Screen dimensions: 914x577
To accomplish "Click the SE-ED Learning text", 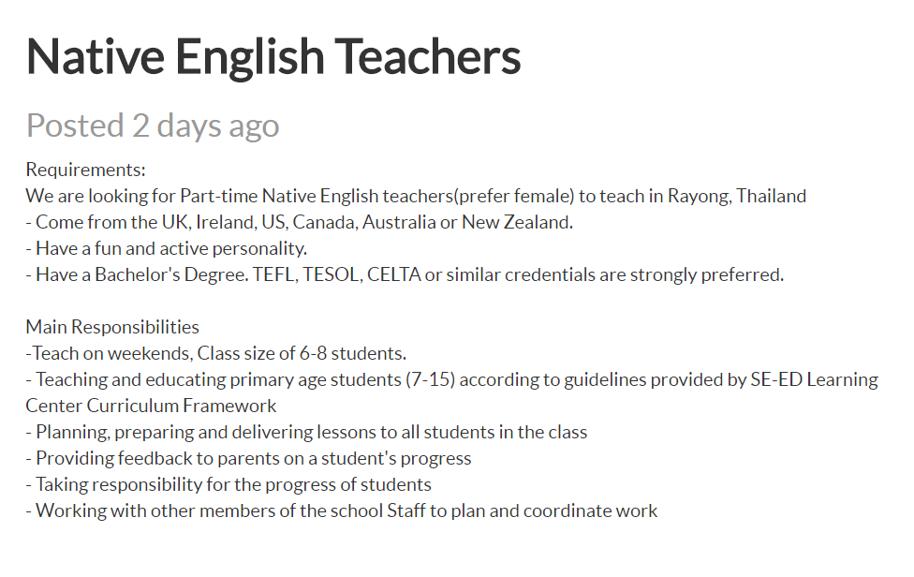I will tap(815, 379).
